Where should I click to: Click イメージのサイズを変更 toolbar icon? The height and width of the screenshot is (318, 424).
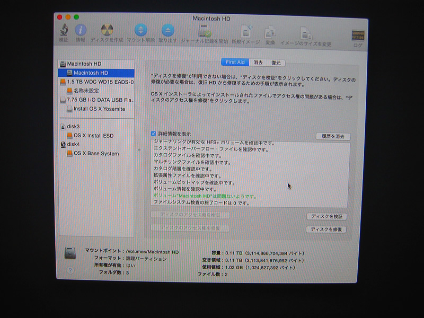[306, 33]
